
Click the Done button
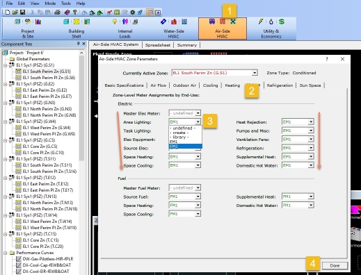tap(335, 266)
